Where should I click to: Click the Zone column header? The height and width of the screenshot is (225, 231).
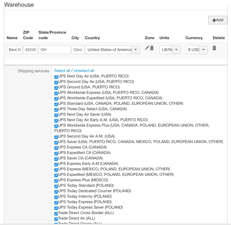tap(149, 38)
